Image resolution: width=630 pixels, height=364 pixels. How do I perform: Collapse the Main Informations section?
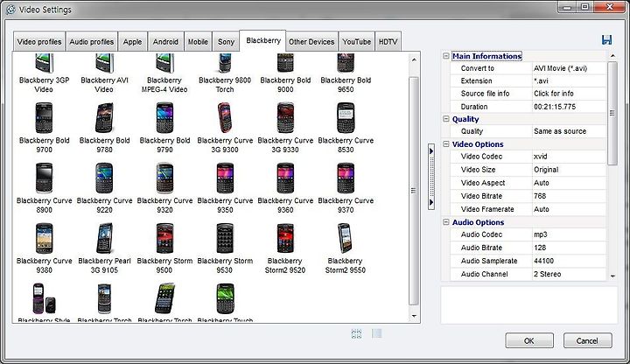point(446,56)
